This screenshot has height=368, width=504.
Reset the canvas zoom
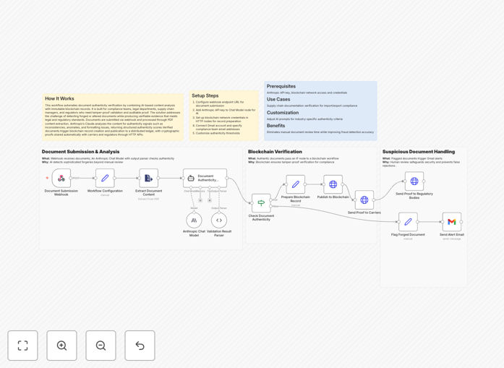[x=140, y=346]
